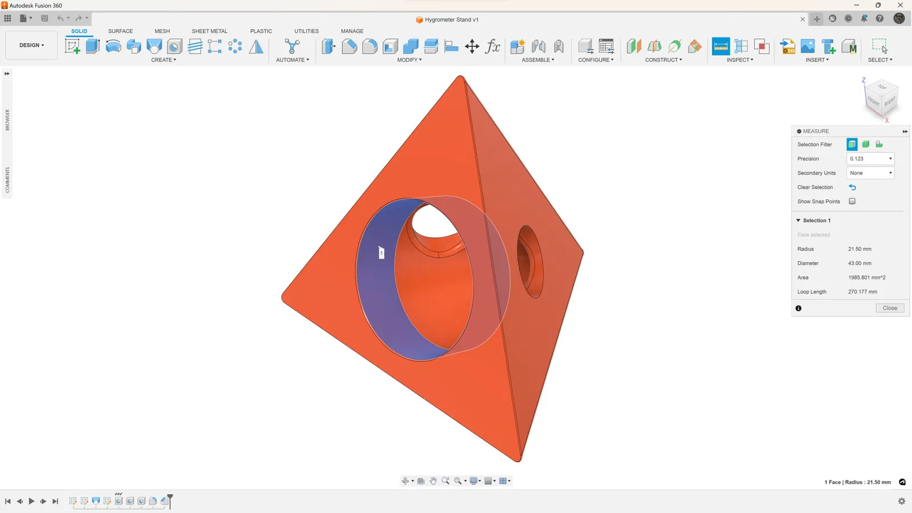Launch the Automated Modeling fork icon
The height and width of the screenshot is (513, 912).
[292, 46]
